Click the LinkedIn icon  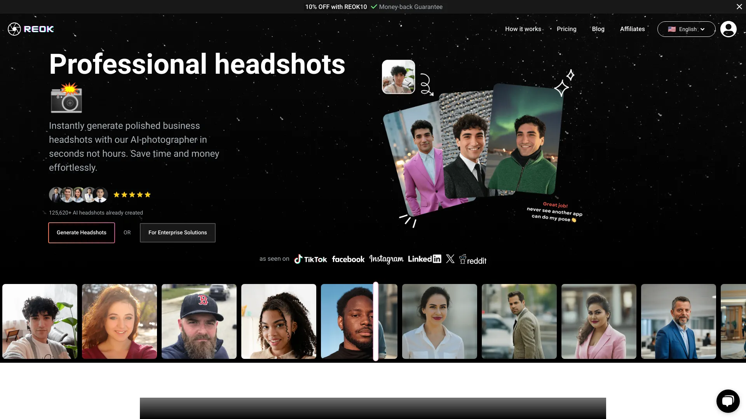click(x=424, y=259)
